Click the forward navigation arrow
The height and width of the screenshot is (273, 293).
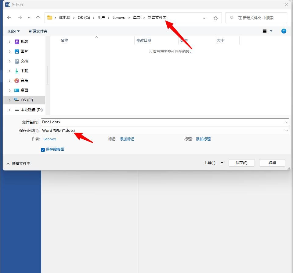(x=19, y=18)
